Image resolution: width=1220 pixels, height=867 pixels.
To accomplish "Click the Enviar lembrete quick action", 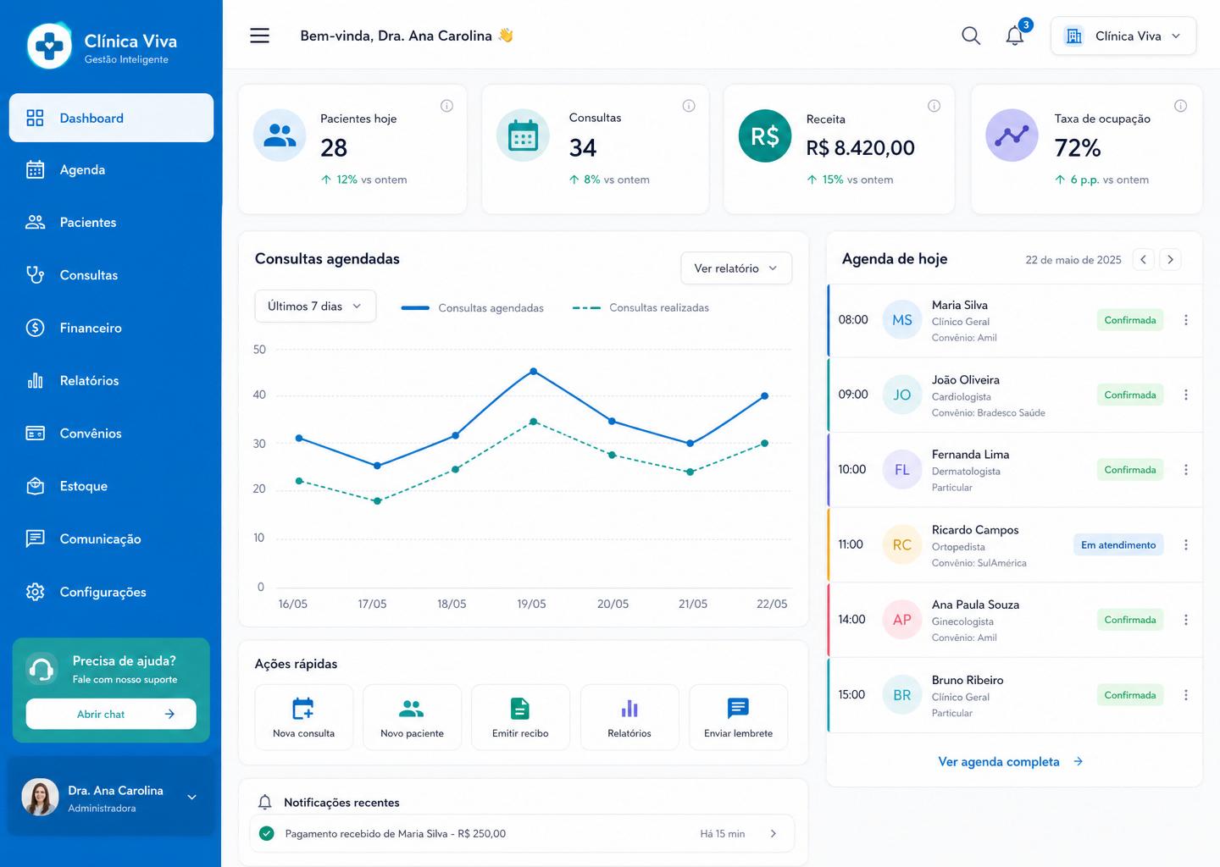I will click(738, 717).
